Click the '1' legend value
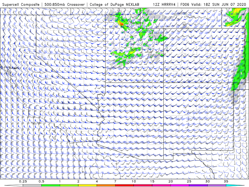Screen dimensions: 249x187 tap(60, 181)
